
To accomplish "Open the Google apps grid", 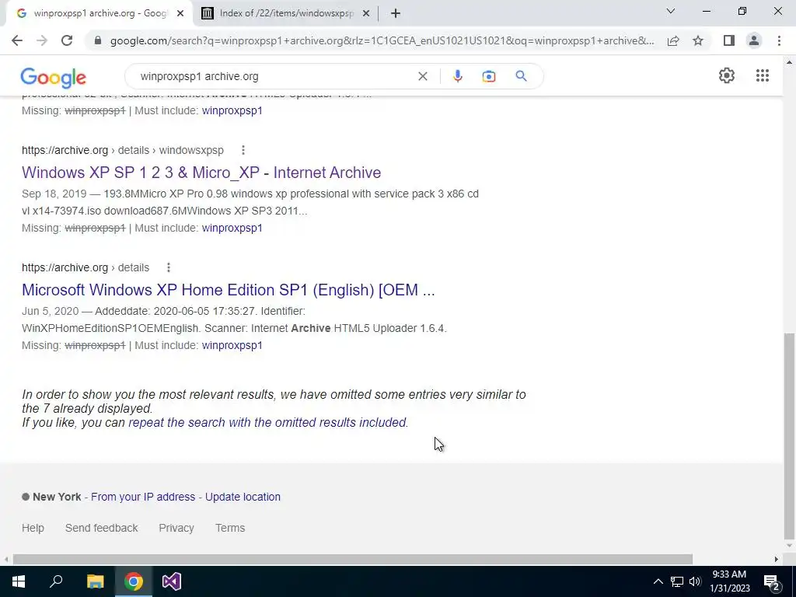I will pyautogui.click(x=763, y=75).
